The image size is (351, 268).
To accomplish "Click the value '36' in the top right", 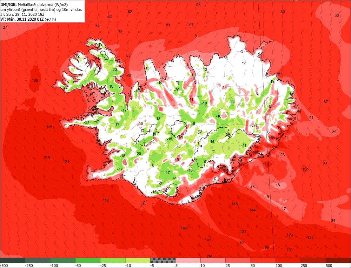I will click(337, 15).
